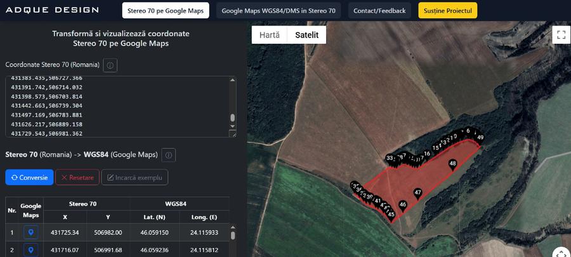Select map marker 48
The height and width of the screenshot is (257, 571).
coord(452,165)
